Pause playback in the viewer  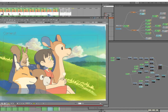[15, 103]
